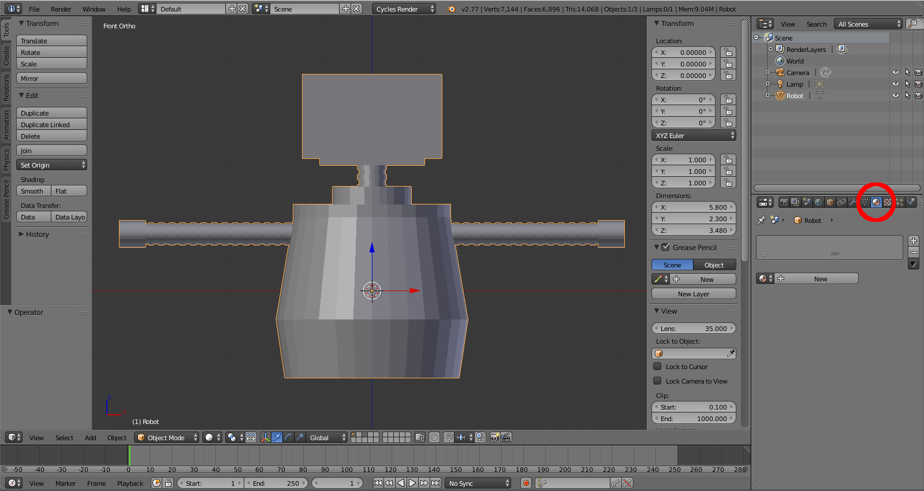
Task: Toggle Robot visibility eye in outliner
Action: tap(895, 96)
